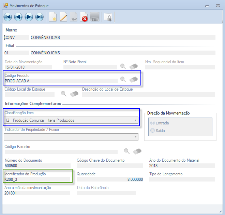This screenshot has width=225, height=215.
Task: Go to the next record
Action: [x=29, y=17]
